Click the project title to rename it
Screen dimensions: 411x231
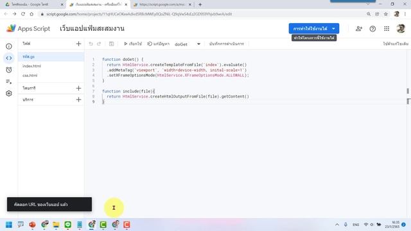point(92,28)
